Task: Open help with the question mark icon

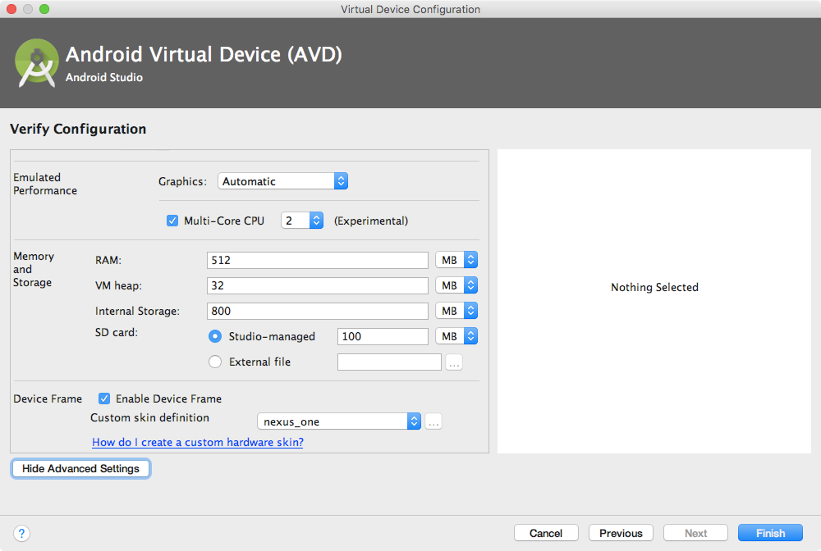Action: [x=21, y=533]
